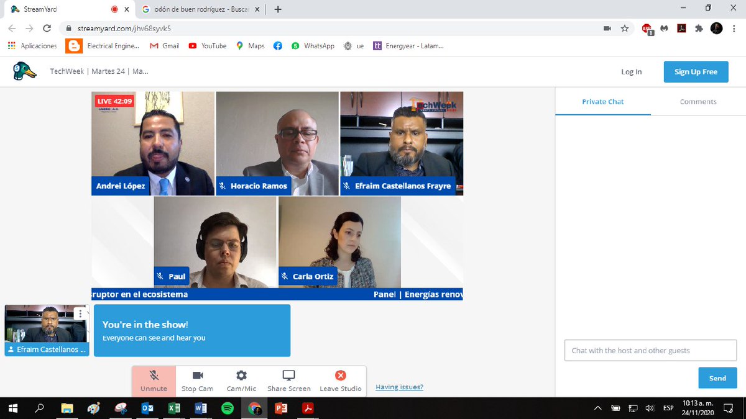746x419 pixels.
Task: Open the volume control in system tray
Action: (x=650, y=408)
